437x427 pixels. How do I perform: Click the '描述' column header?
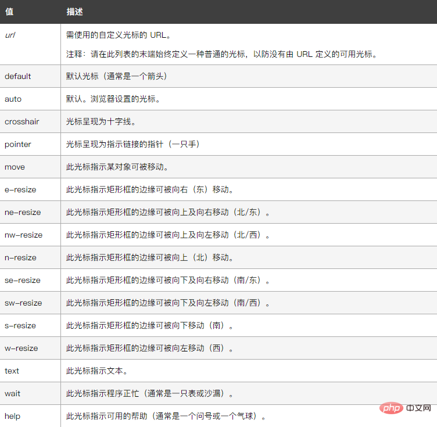[74, 12]
